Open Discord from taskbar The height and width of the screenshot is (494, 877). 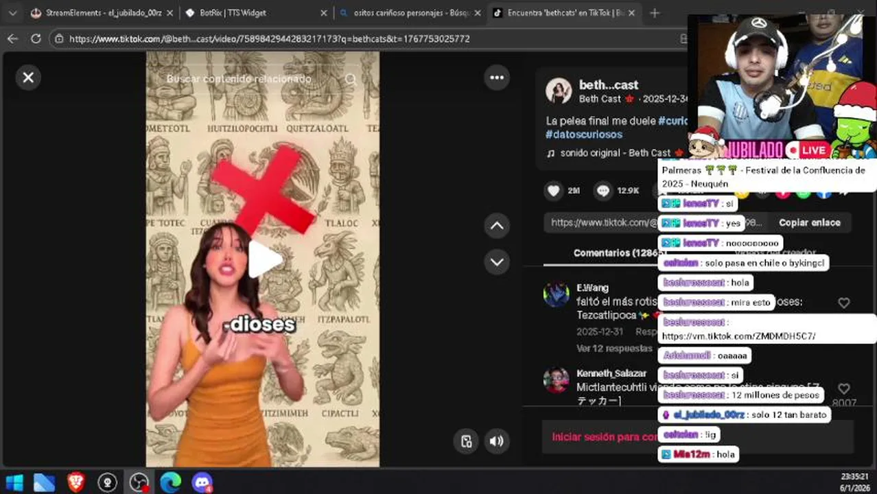tap(202, 482)
